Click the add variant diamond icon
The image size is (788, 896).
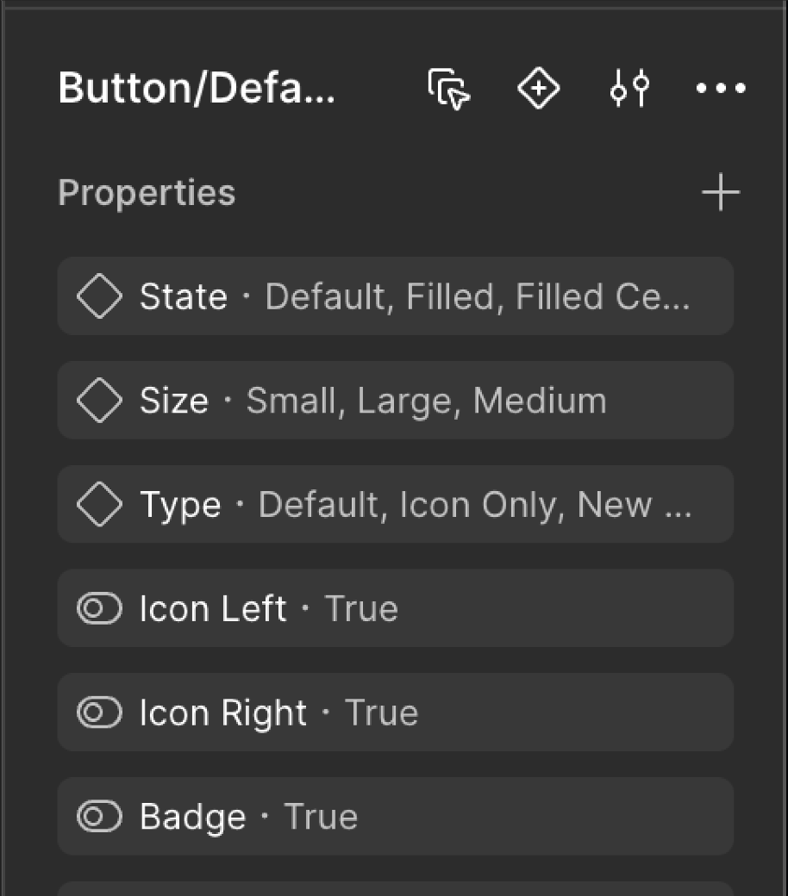coord(538,89)
